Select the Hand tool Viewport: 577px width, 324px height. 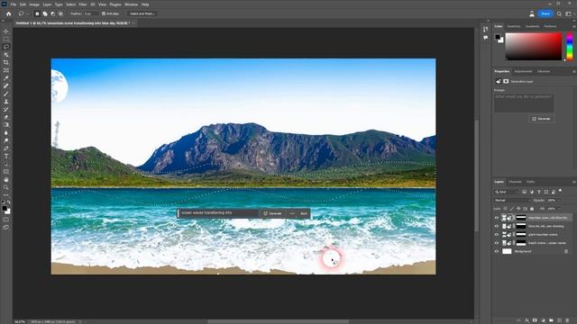pos(6,180)
